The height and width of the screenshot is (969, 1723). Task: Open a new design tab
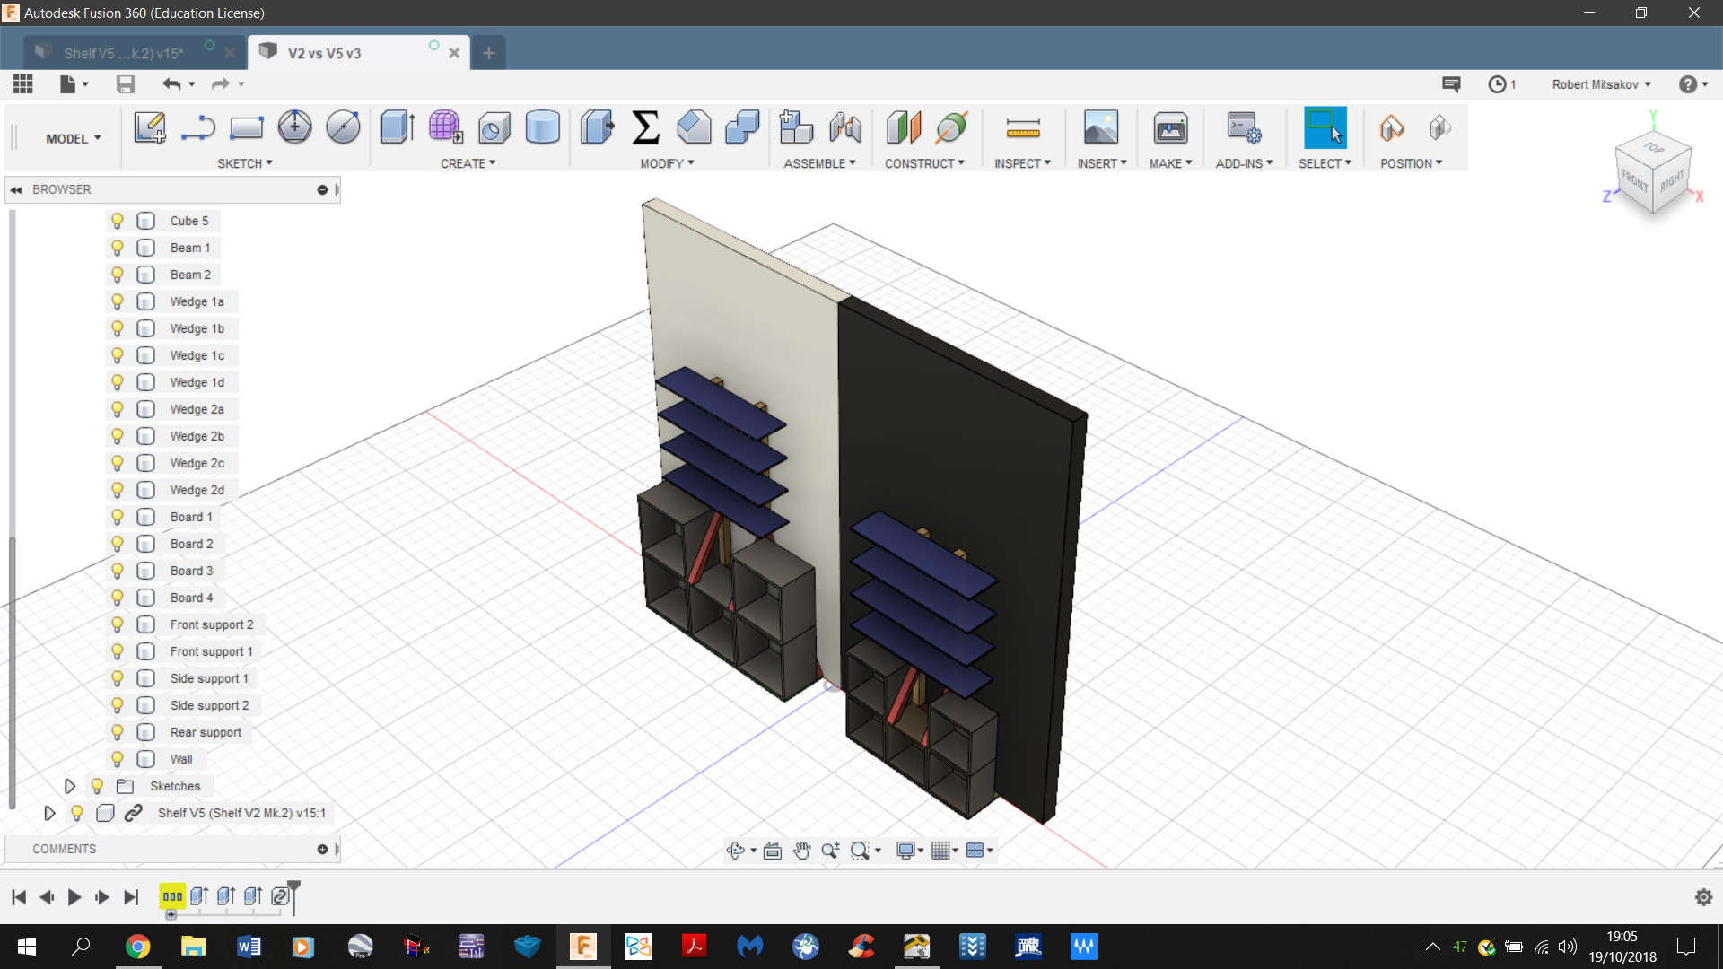[x=488, y=53]
